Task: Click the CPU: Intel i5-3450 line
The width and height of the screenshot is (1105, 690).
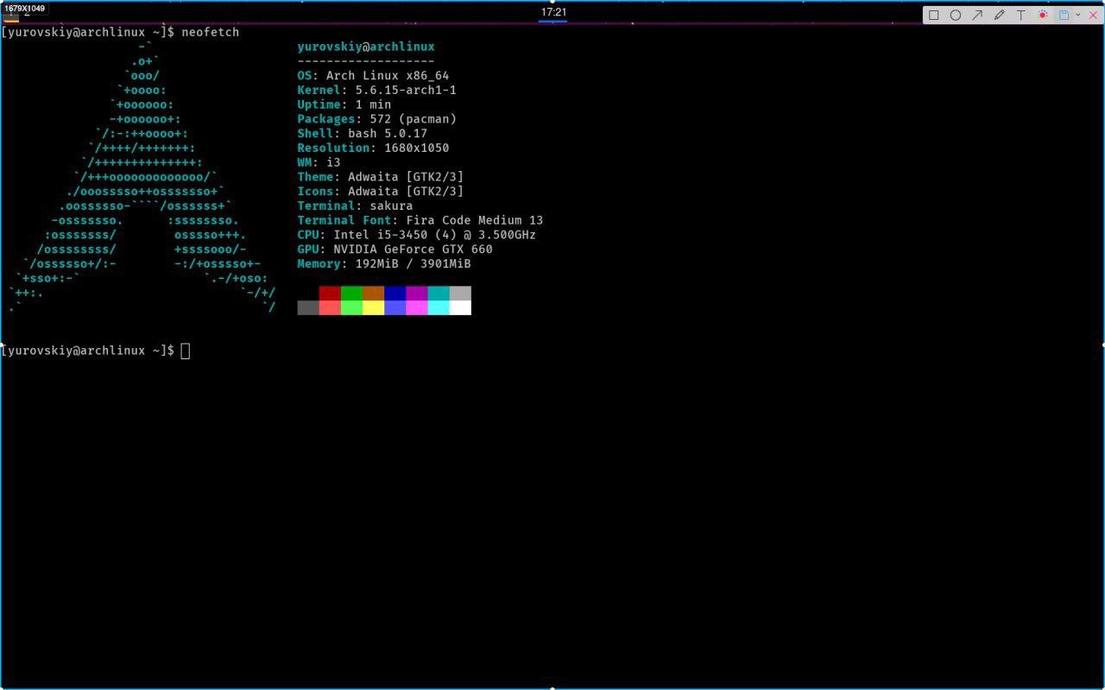Action: (x=417, y=235)
